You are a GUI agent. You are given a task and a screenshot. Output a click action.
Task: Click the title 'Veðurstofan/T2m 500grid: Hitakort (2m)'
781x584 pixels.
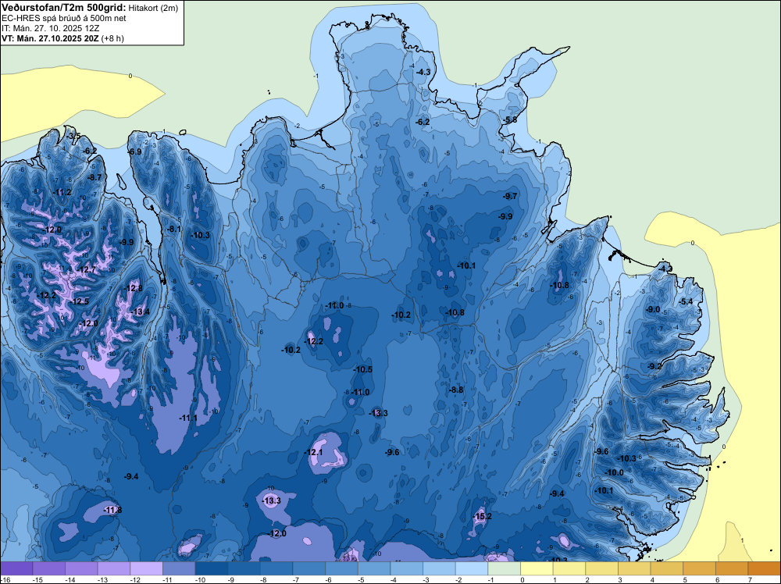click(x=90, y=8)
